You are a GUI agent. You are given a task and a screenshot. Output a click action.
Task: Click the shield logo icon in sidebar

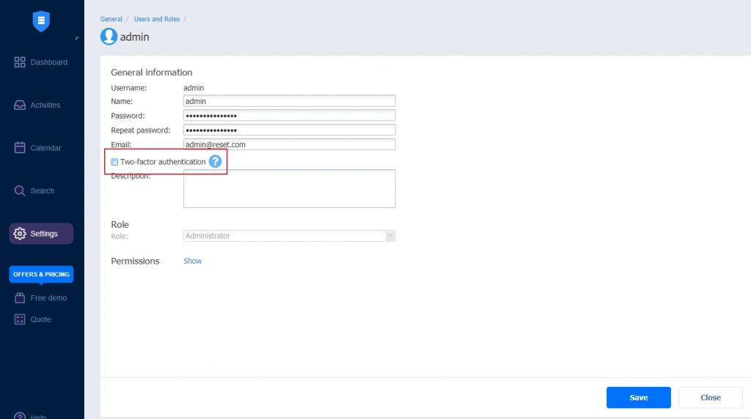pyautogui.click(x=41, y=21)
